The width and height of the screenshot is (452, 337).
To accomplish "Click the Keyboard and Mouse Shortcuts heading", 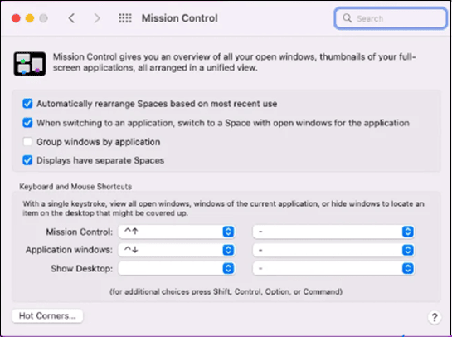I will tap(75, 187).
